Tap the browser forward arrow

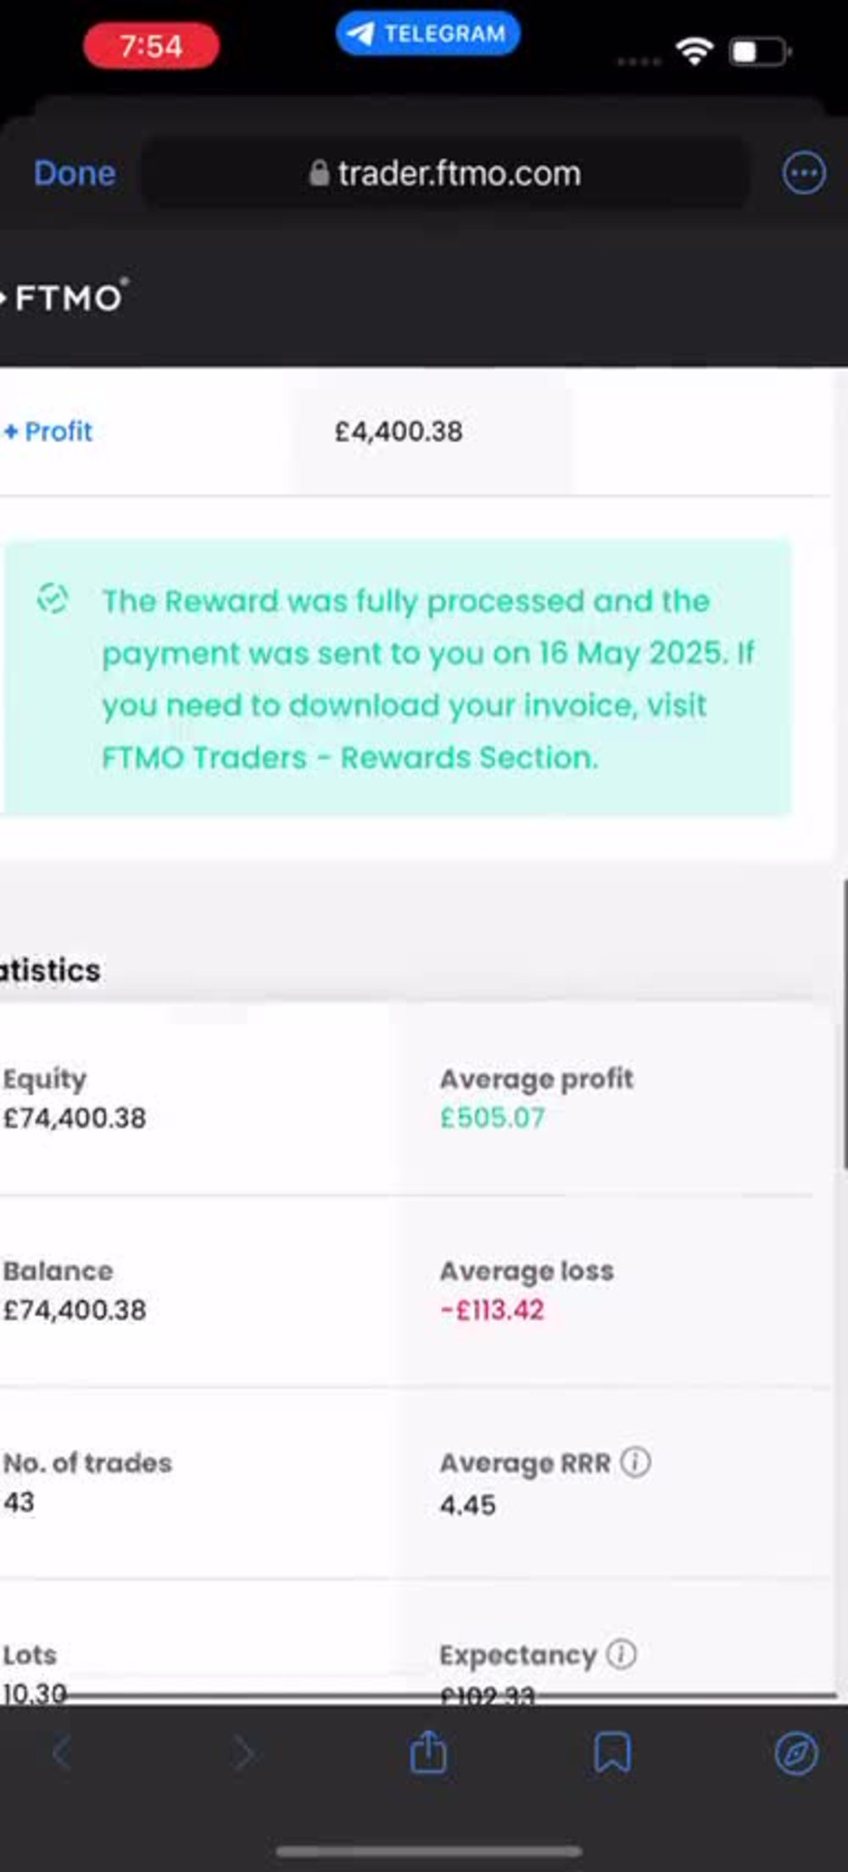pos(244,1752)
